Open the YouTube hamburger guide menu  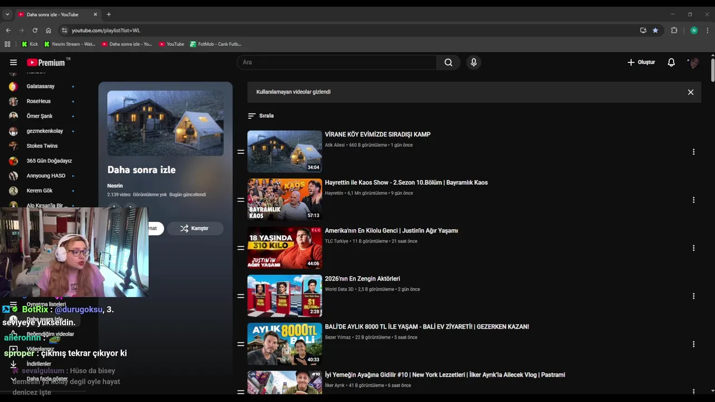(13, 63)
